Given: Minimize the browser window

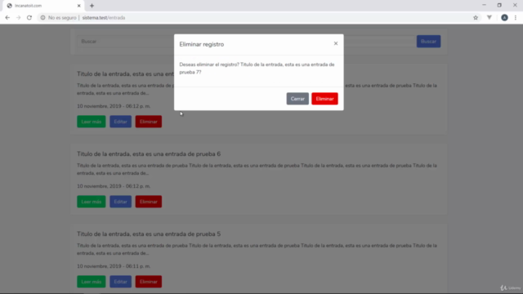Looking at the screenshot, I should [484, 6].
